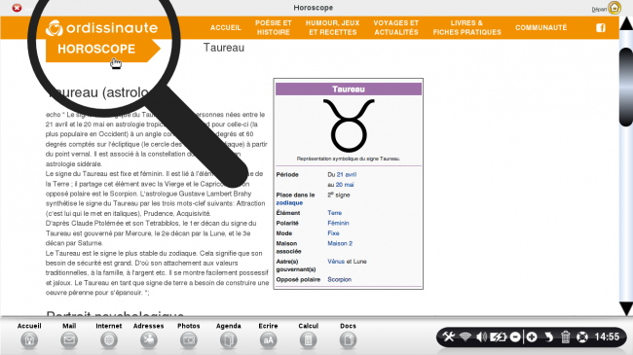The image size is (633, 355).
Task: Open the 'Terre' element link
Action: (x=334, y=213)
